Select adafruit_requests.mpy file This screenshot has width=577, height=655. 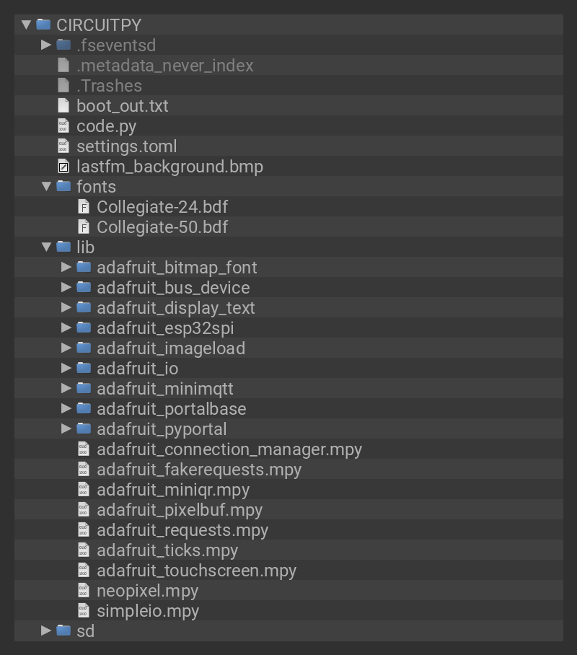[182, 530]
